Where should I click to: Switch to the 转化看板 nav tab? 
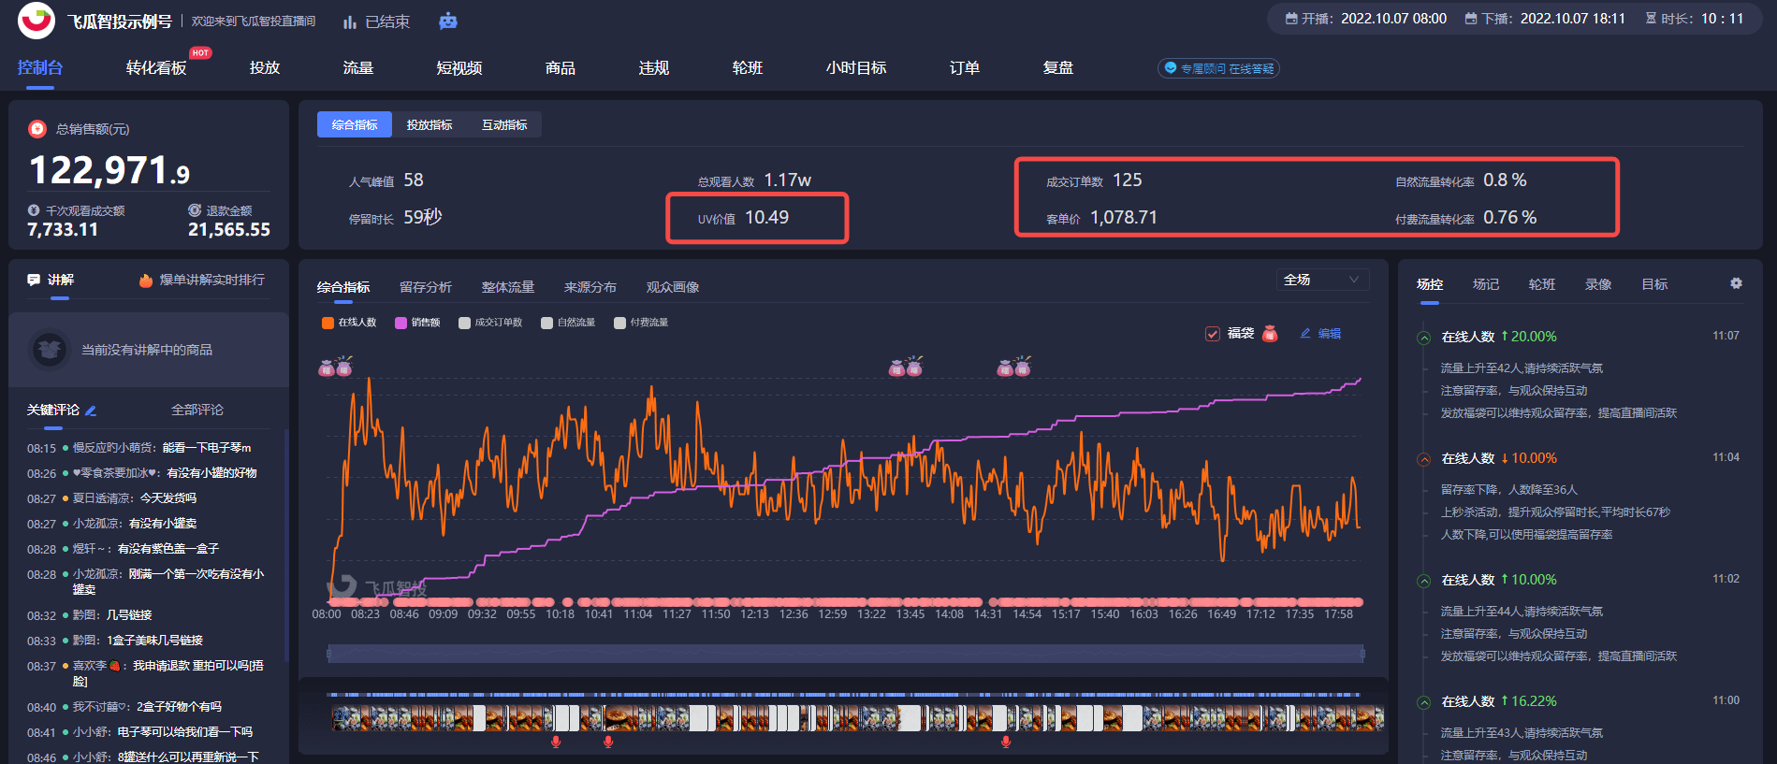click(x=156, y=68)
